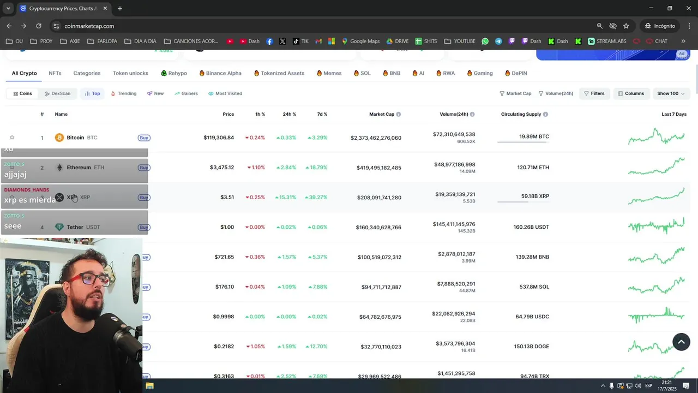This screenshot has height=393, width=698.
Task: Sort by the Price column header
Action: 228,114
